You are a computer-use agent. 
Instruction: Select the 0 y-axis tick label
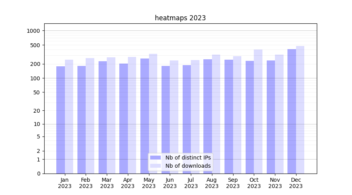(x=38, y=174)
